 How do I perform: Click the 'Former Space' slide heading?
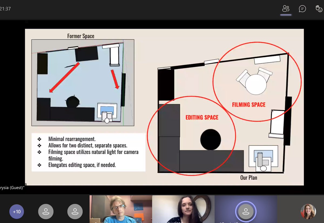point(81,36)
